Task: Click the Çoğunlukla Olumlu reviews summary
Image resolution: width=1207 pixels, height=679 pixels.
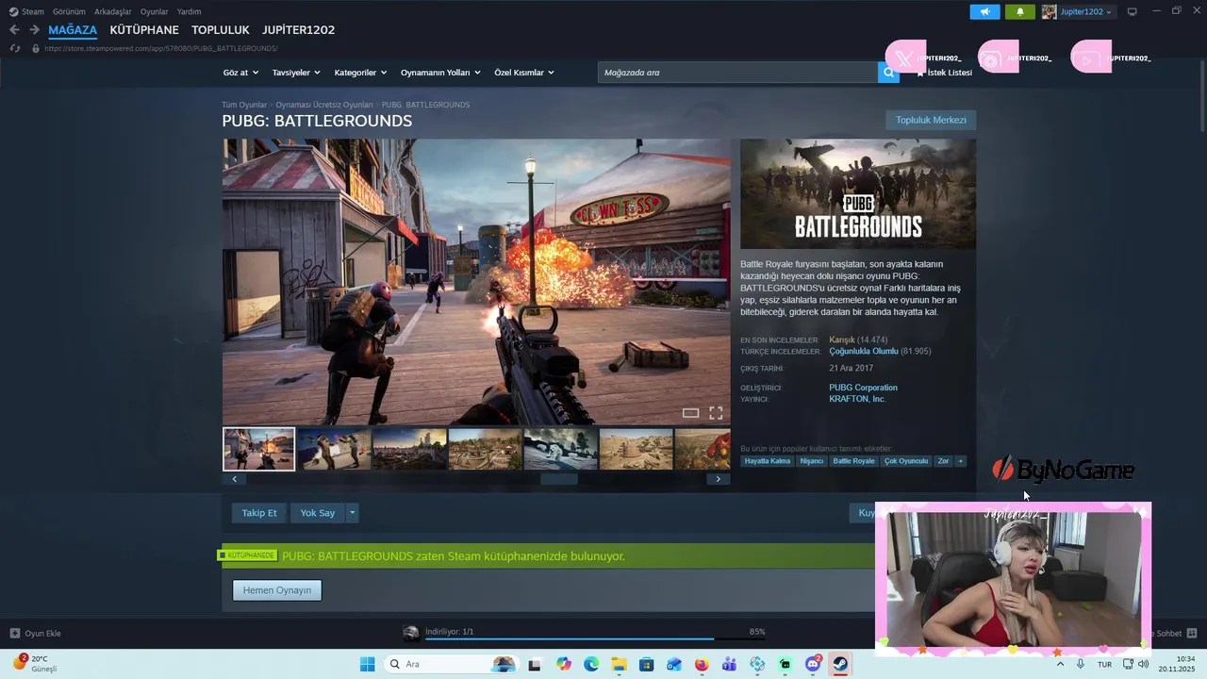Action: 864,351
